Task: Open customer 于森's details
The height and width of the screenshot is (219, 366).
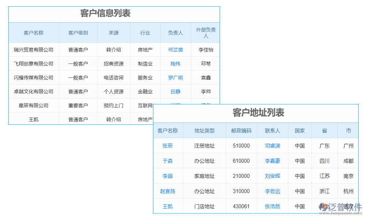Action: 167,161
